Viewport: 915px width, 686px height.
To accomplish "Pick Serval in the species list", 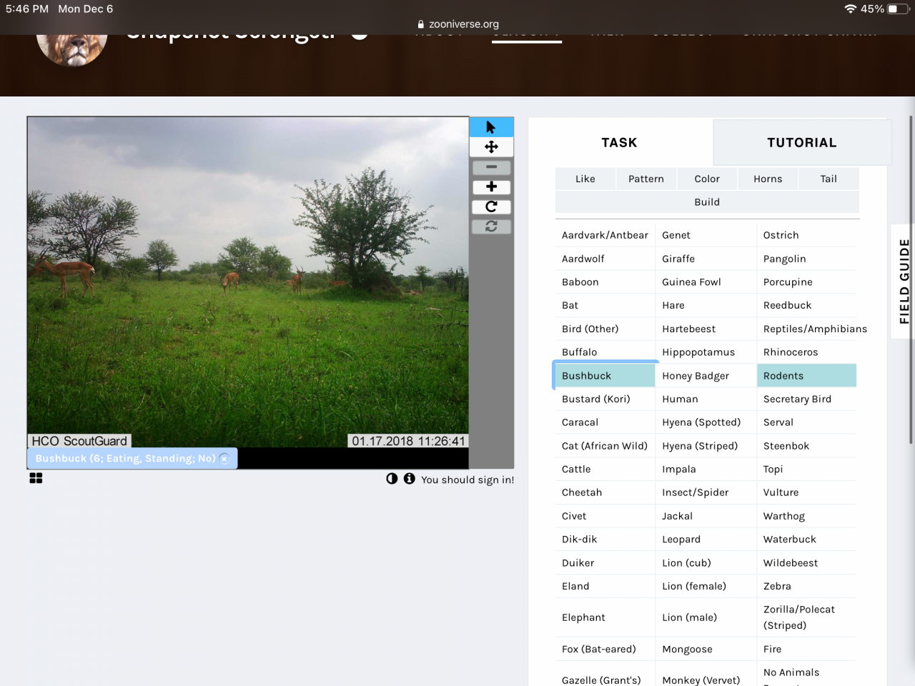I will point(806,422).
